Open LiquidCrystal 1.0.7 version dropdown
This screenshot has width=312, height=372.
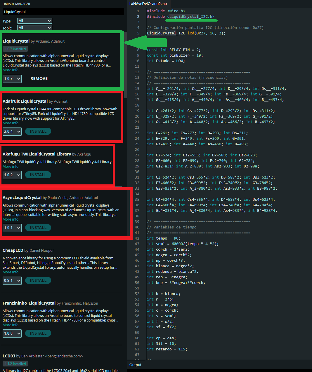pos(12,78)
